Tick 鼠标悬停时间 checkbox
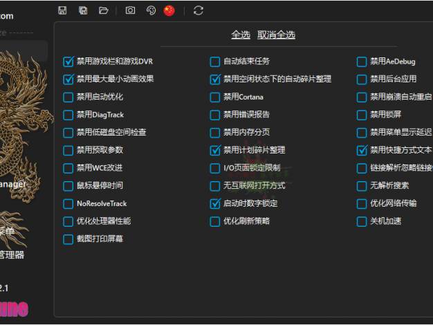Viewport: 433px width, 325px height. point(68,186)
